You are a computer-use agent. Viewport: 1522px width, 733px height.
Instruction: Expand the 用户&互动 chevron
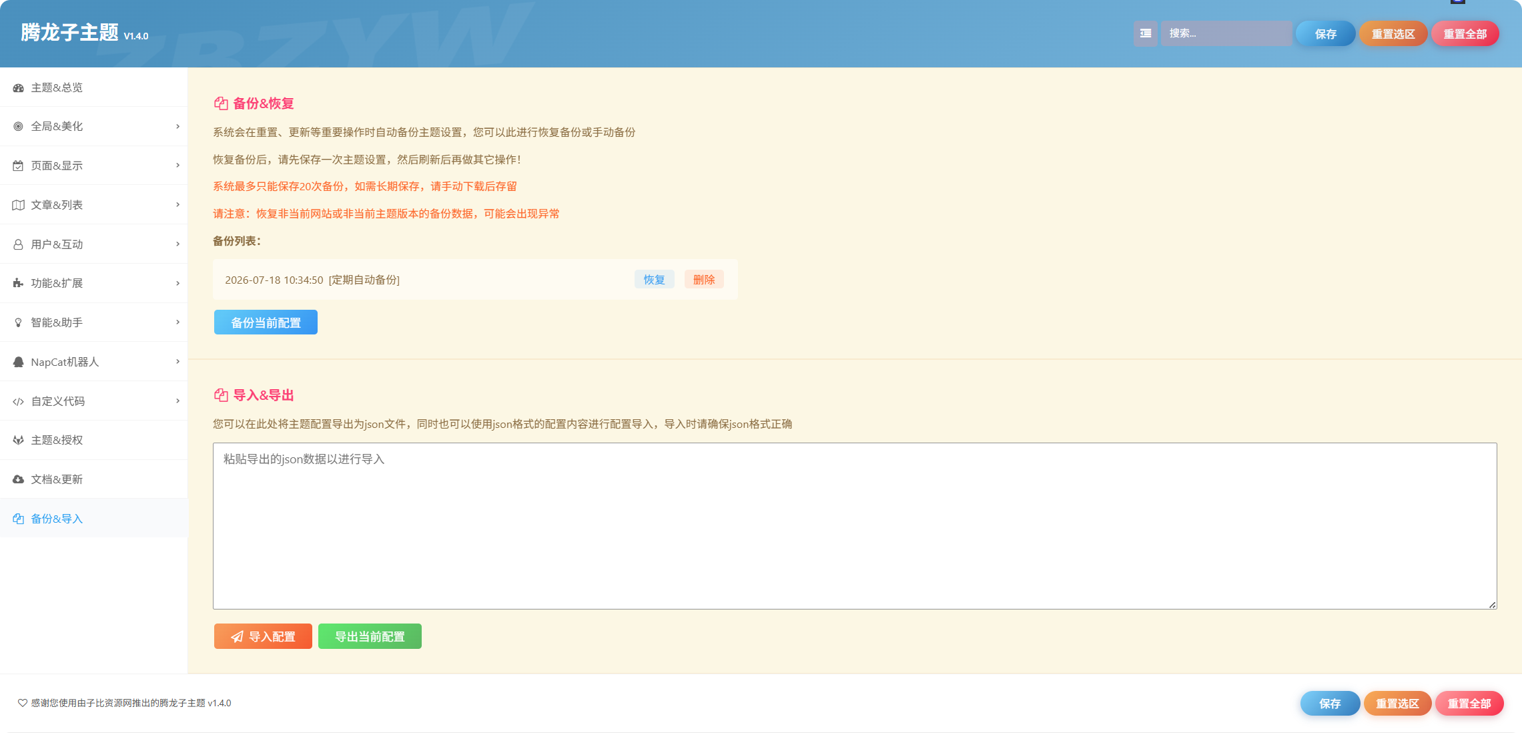177,244
